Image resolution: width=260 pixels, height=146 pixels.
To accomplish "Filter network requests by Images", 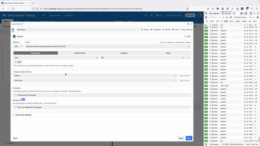I will click(x=238, y=21).
